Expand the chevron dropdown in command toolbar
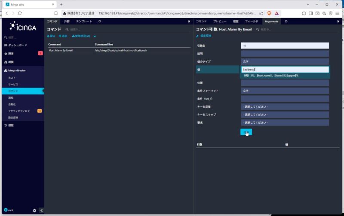 pyautogui.click(x=95, y=37)
